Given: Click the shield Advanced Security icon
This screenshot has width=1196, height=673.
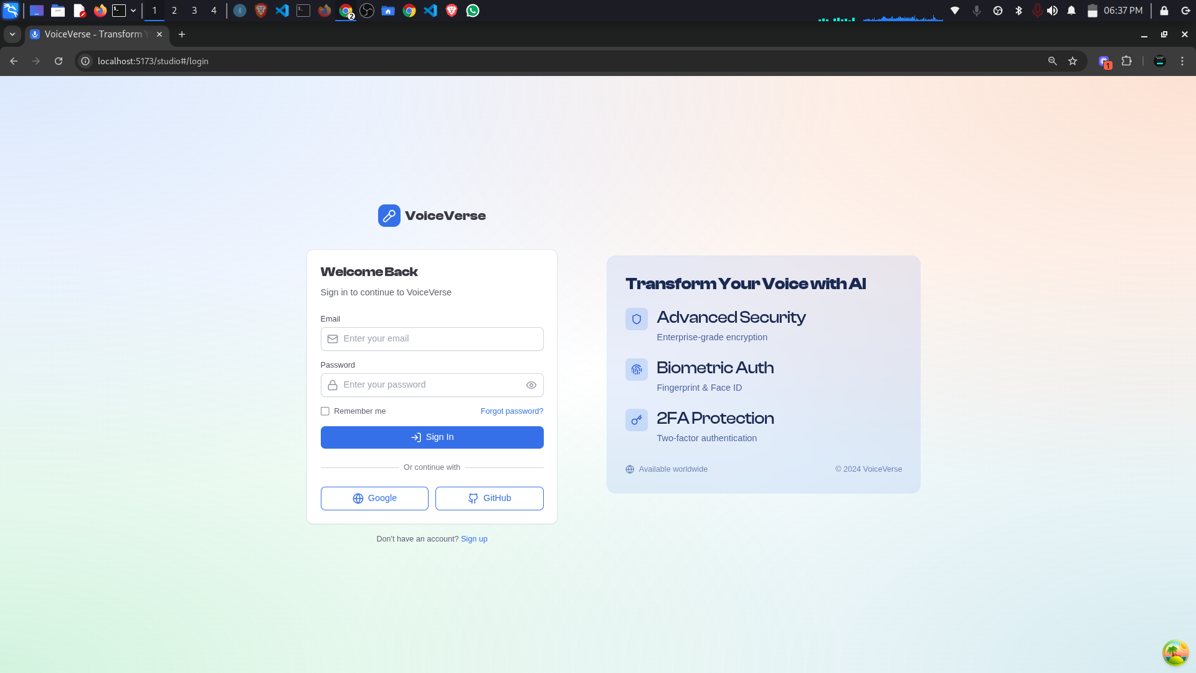Looking at the screenshot, I should point(636,319).
